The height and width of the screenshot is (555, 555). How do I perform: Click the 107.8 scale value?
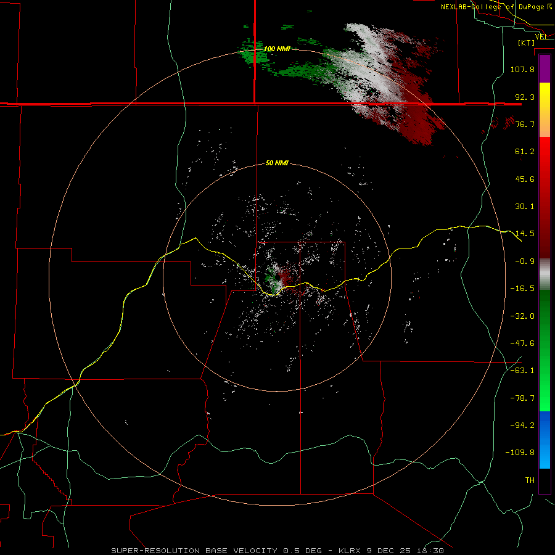pos(522,69)
